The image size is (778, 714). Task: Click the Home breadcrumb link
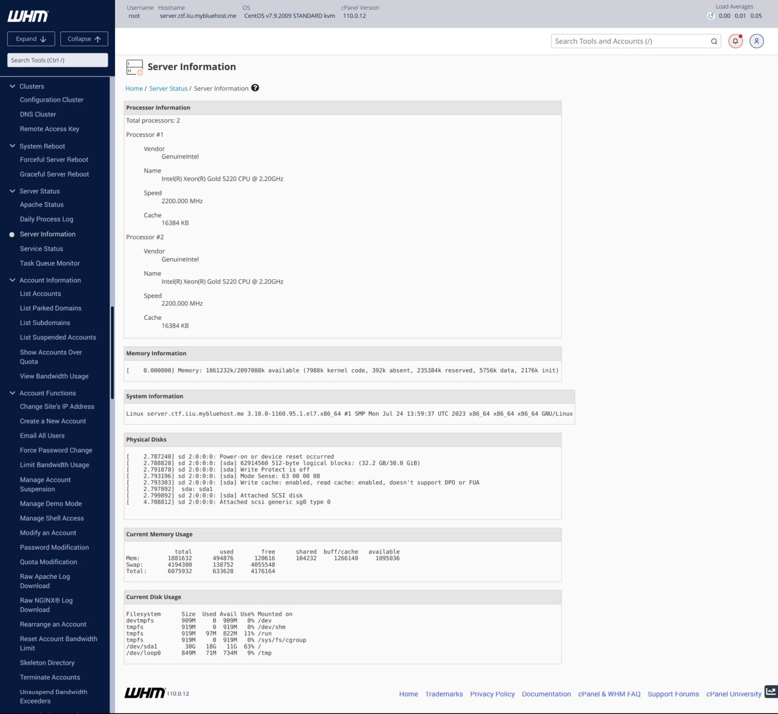[134, 88]
